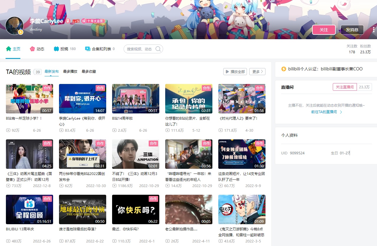Open the 14支独立团队 01:30 thumbnail

point(242,154)
